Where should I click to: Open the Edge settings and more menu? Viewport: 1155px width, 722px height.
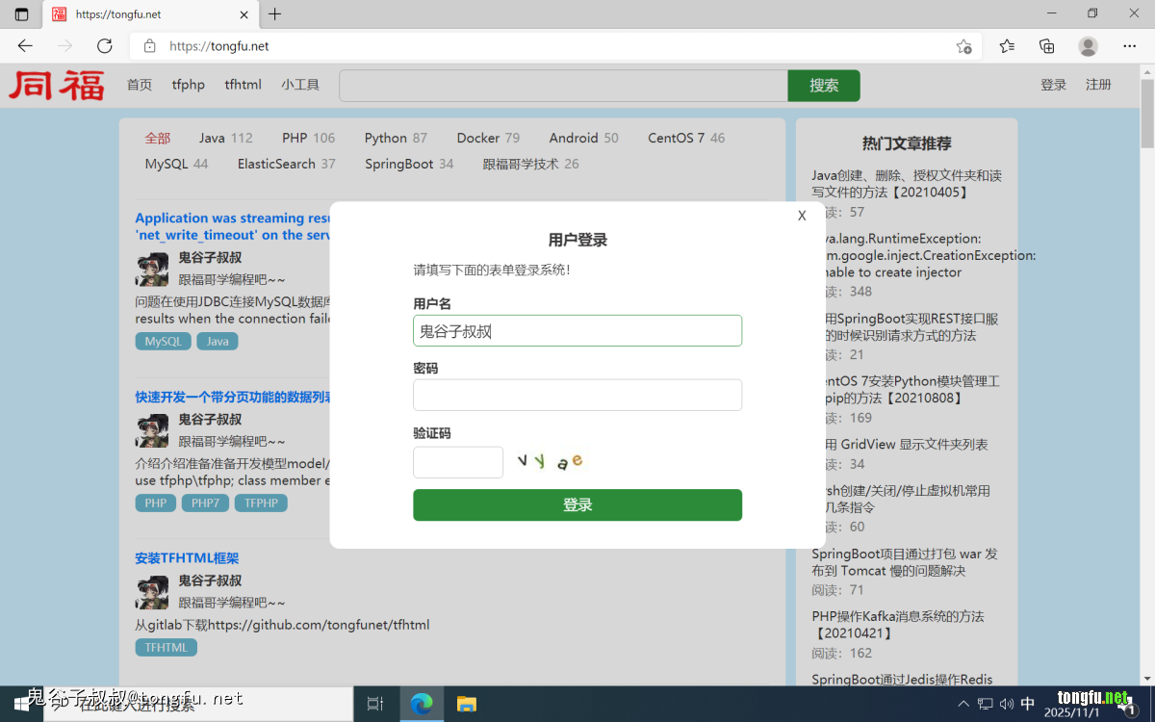coord(1130,46)
